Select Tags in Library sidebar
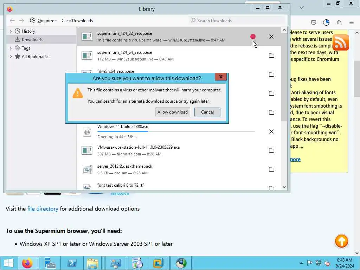Image resolution: width=360 pixels, height=270 pixels. 26,48
